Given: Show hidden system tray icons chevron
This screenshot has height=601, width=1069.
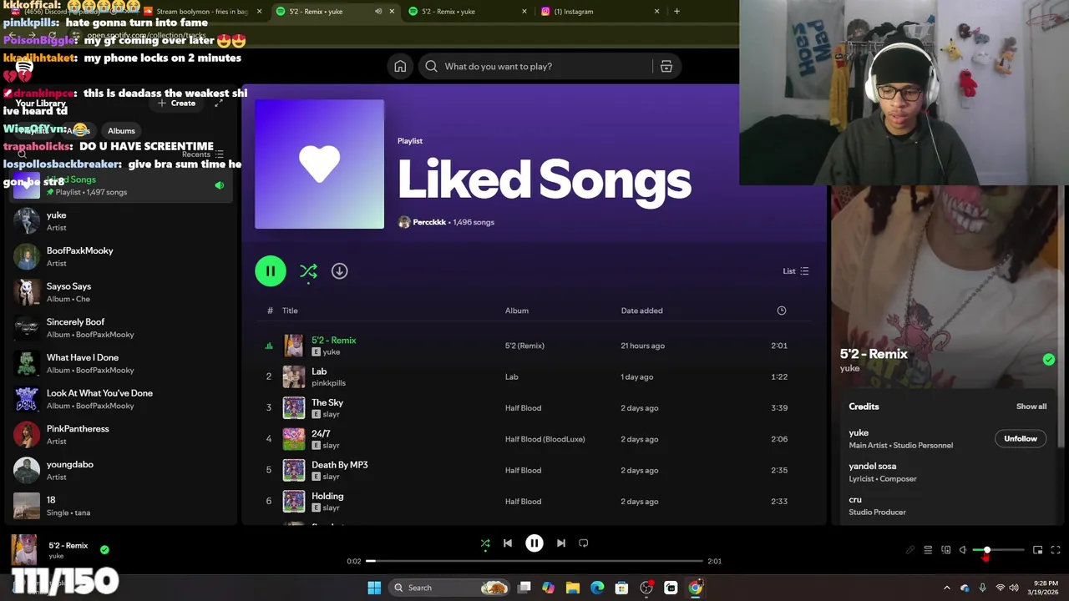Looking at the screenshot, I should coord(946,588).
